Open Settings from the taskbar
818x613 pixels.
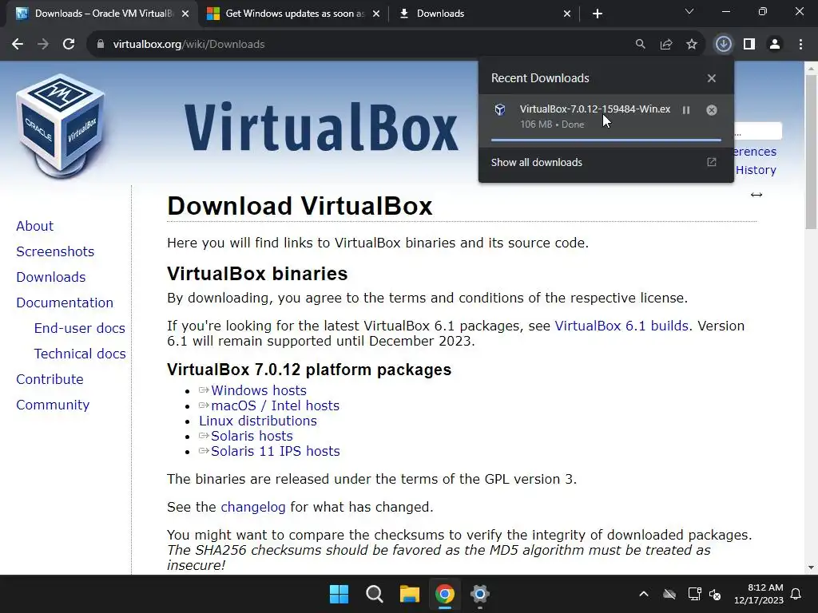[x=479, y=594]
